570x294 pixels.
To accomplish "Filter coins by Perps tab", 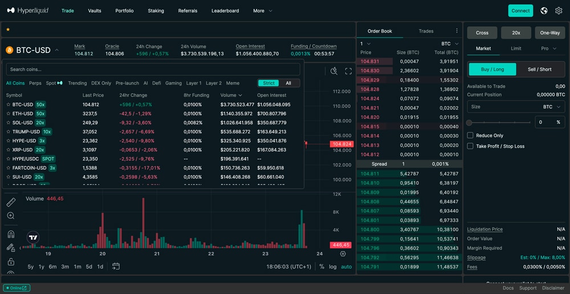I will tap(35, 83).
